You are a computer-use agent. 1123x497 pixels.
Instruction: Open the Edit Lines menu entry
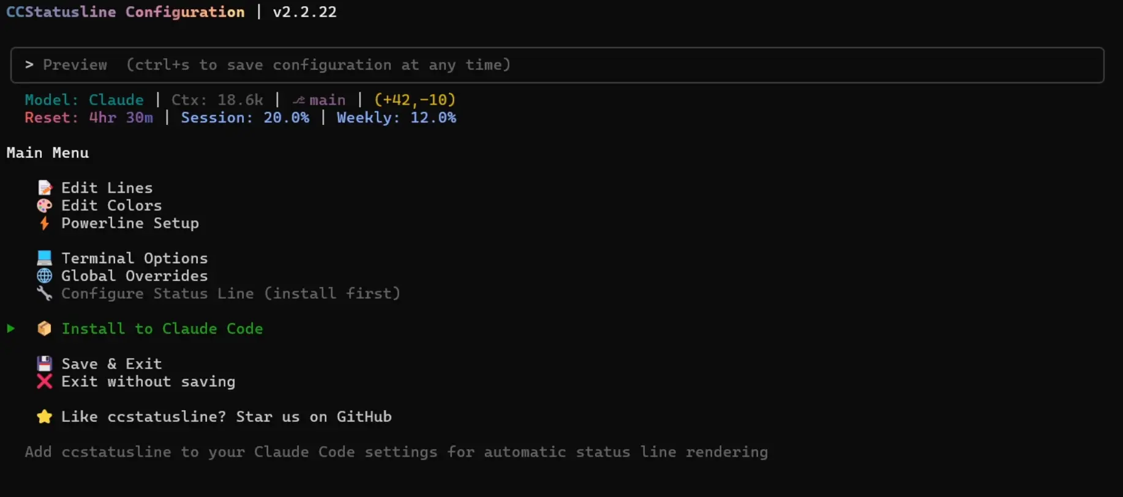coord(107,188)
